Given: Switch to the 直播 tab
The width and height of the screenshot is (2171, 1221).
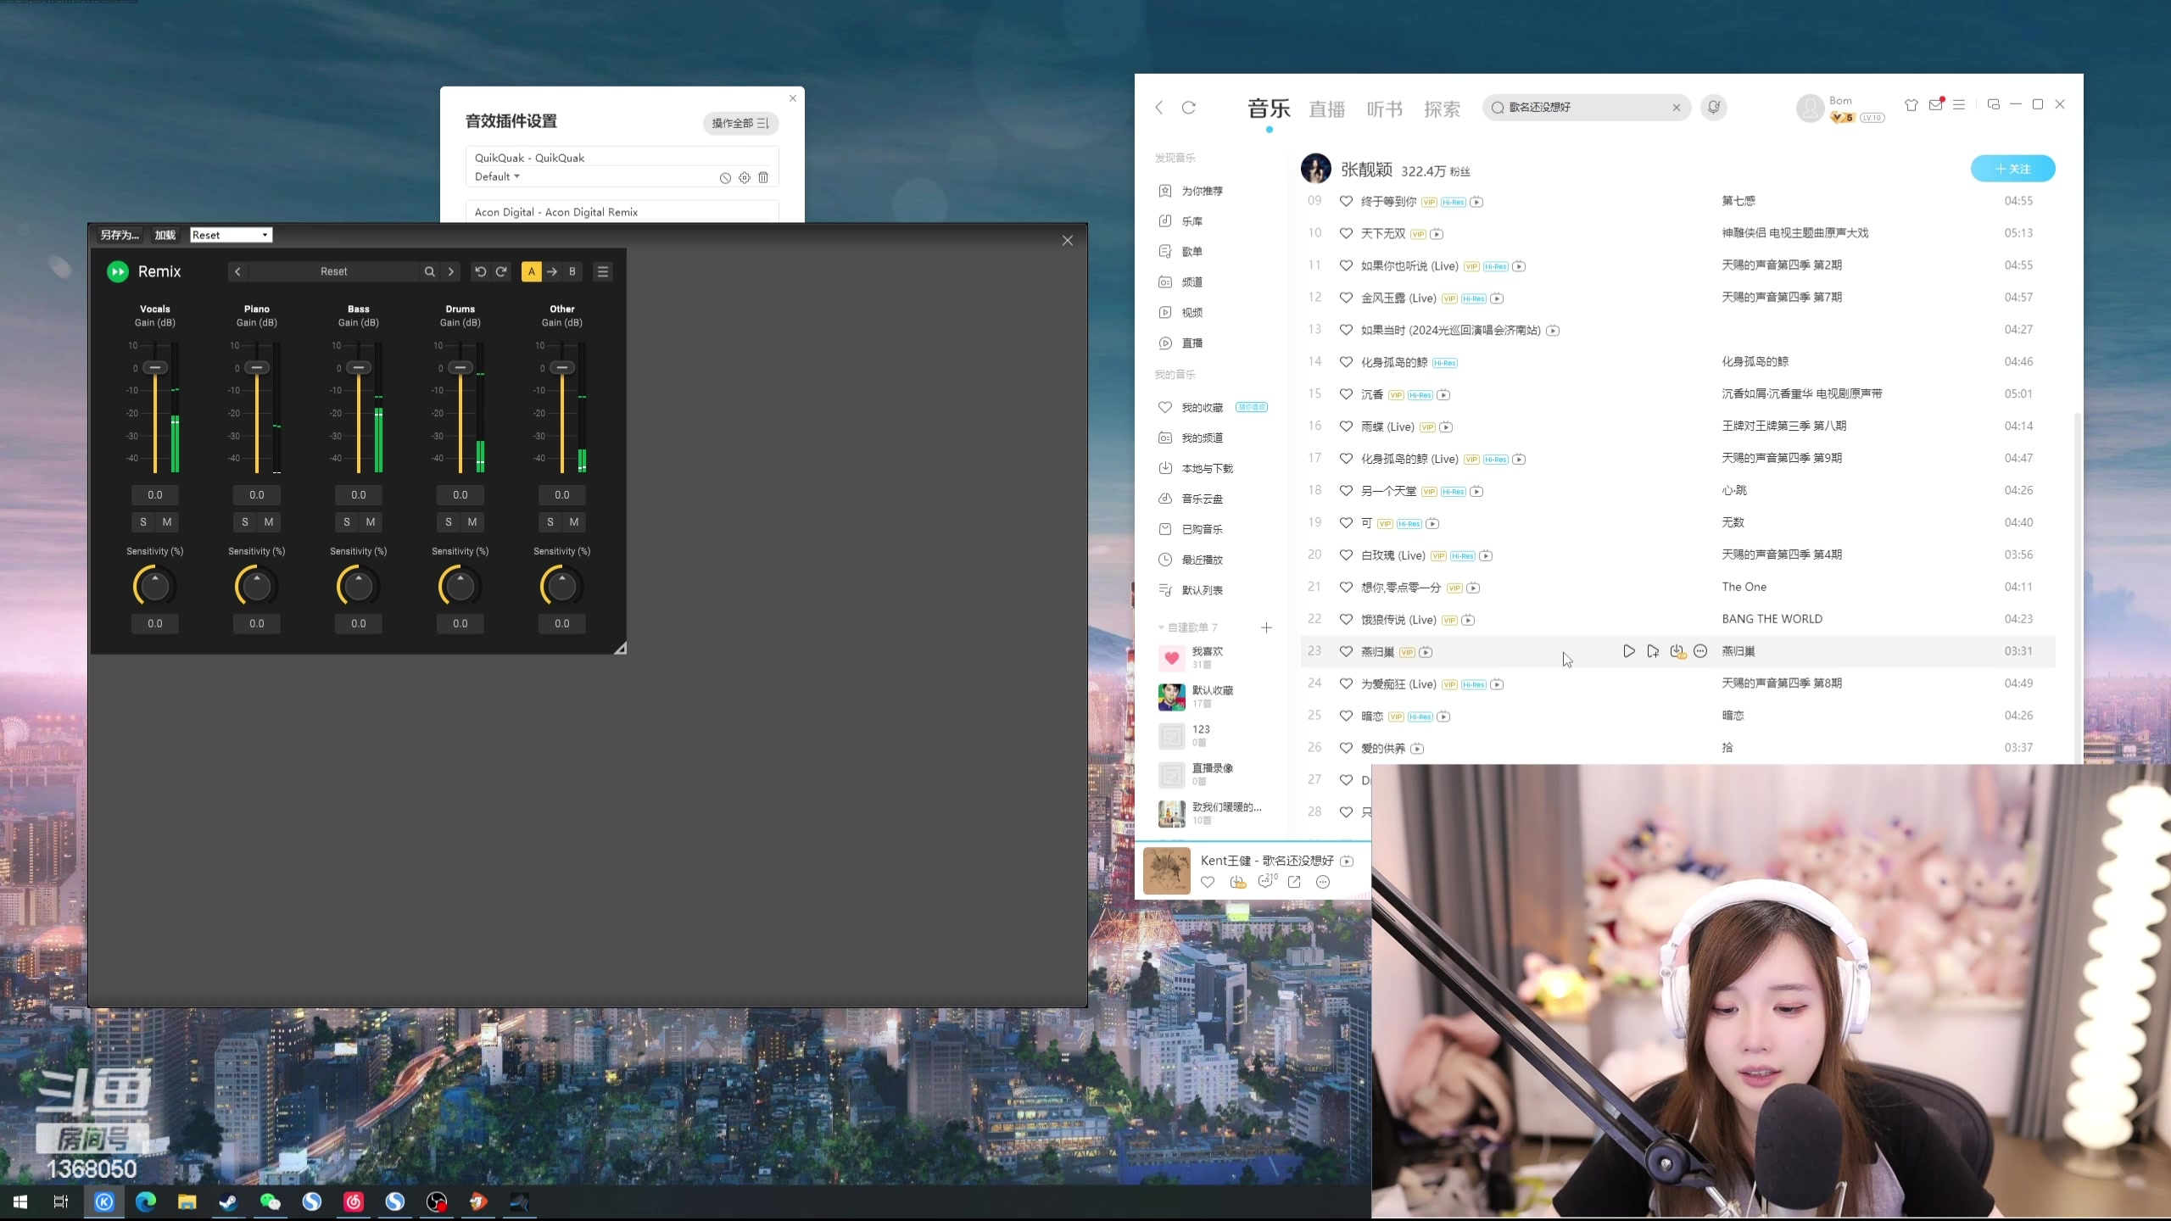Looking at the screenshot, I should [x=1327, y=109].
